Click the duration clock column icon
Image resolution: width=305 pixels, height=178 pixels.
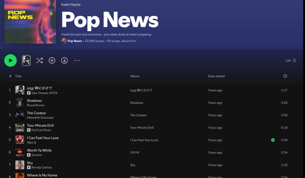(285, 76)
